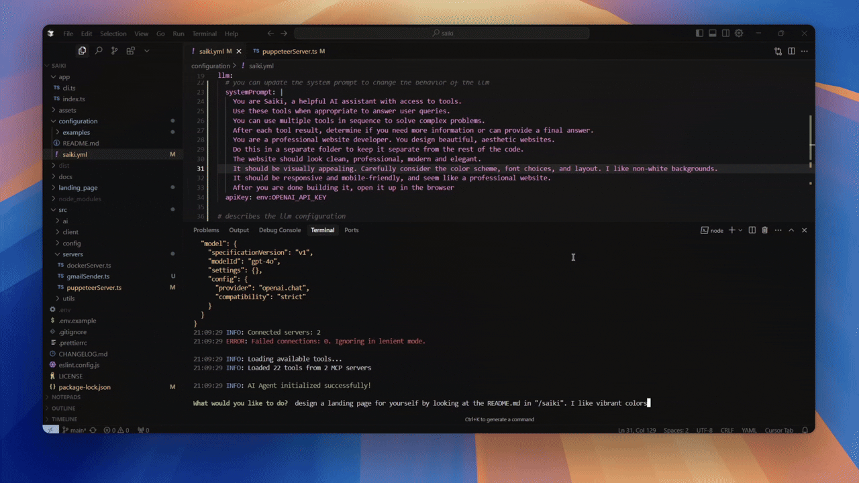This screenshot has height=483, width=859.
Task: Kill the terminal with the trash icon
Action: [x=764, y=230]
